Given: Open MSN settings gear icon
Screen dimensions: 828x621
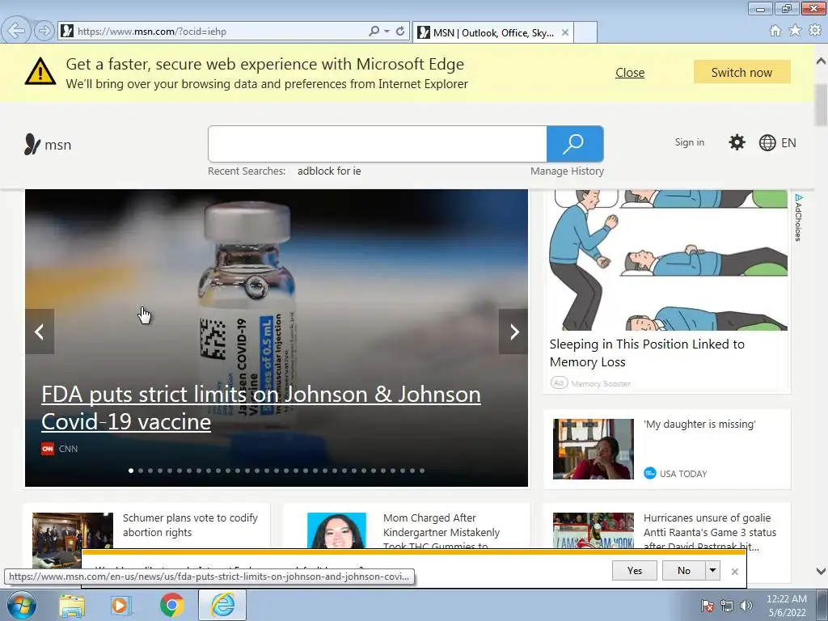Looking at the screenshot, I should [737, 142].
